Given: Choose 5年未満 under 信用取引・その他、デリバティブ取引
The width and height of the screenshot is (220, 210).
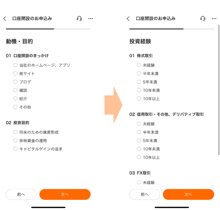Looking at the screenshot, I should pos(139,141).
